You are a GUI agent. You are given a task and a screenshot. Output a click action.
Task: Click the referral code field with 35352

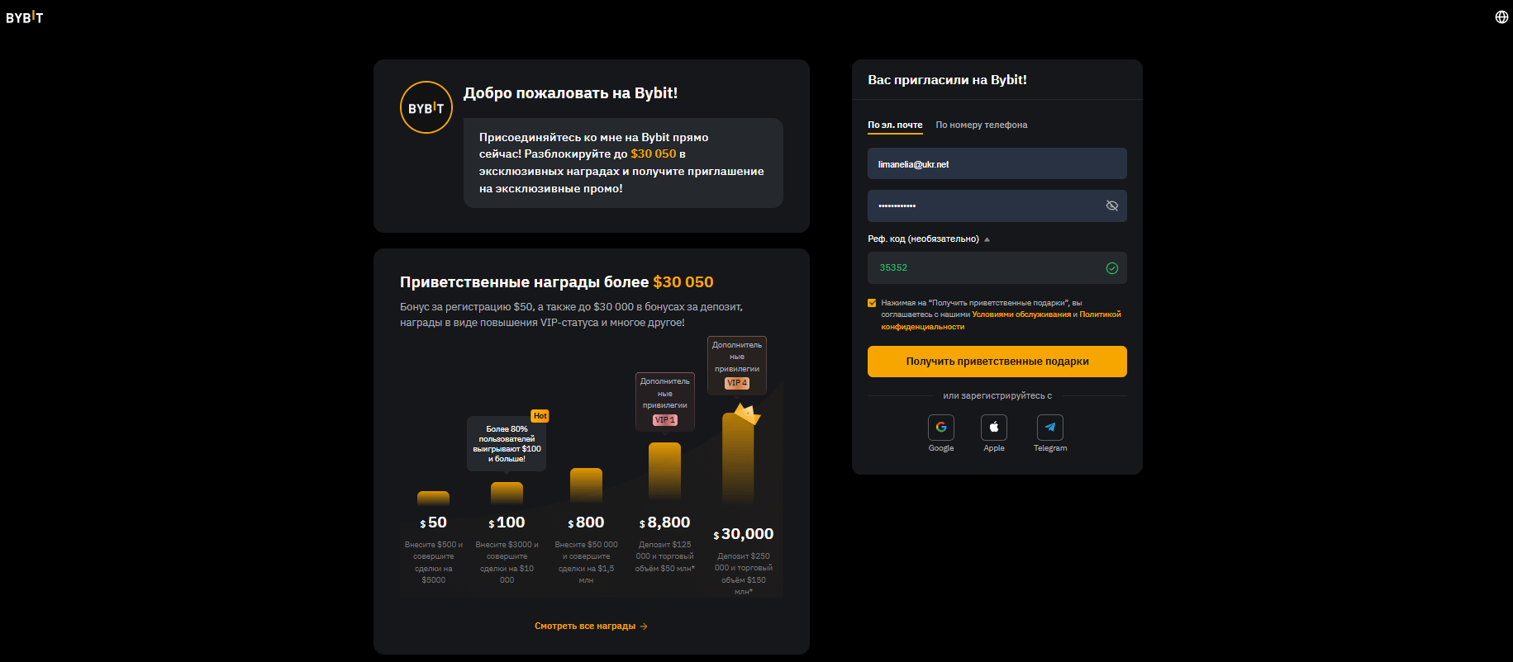click(x=997, y=268)
